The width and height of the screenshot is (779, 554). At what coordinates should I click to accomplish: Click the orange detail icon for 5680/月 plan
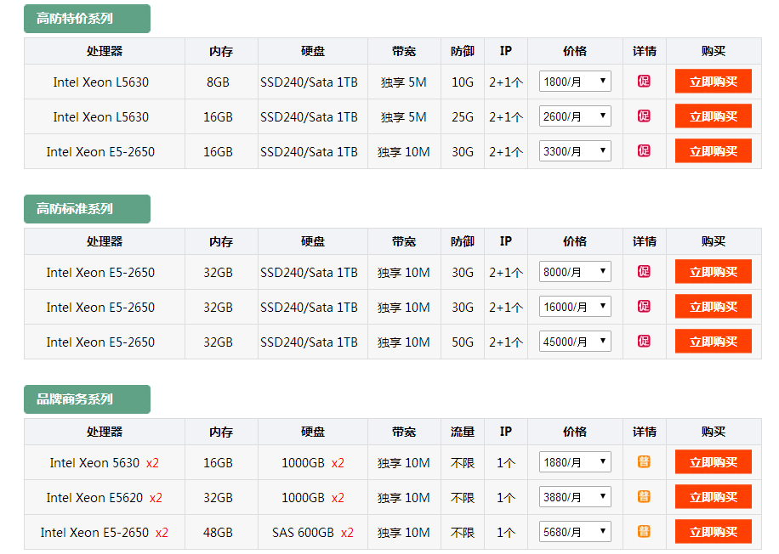coord(644,532)
